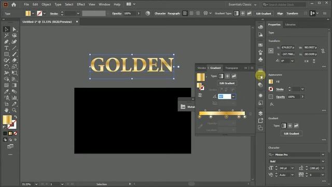This screenshot has width=332, height=187.
Task: Switch toolbar fill mode to Color
Action: (x=5, y=133)
